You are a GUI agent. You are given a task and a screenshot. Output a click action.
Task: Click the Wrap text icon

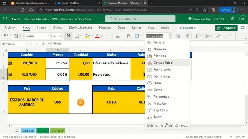tap(128, 36)
